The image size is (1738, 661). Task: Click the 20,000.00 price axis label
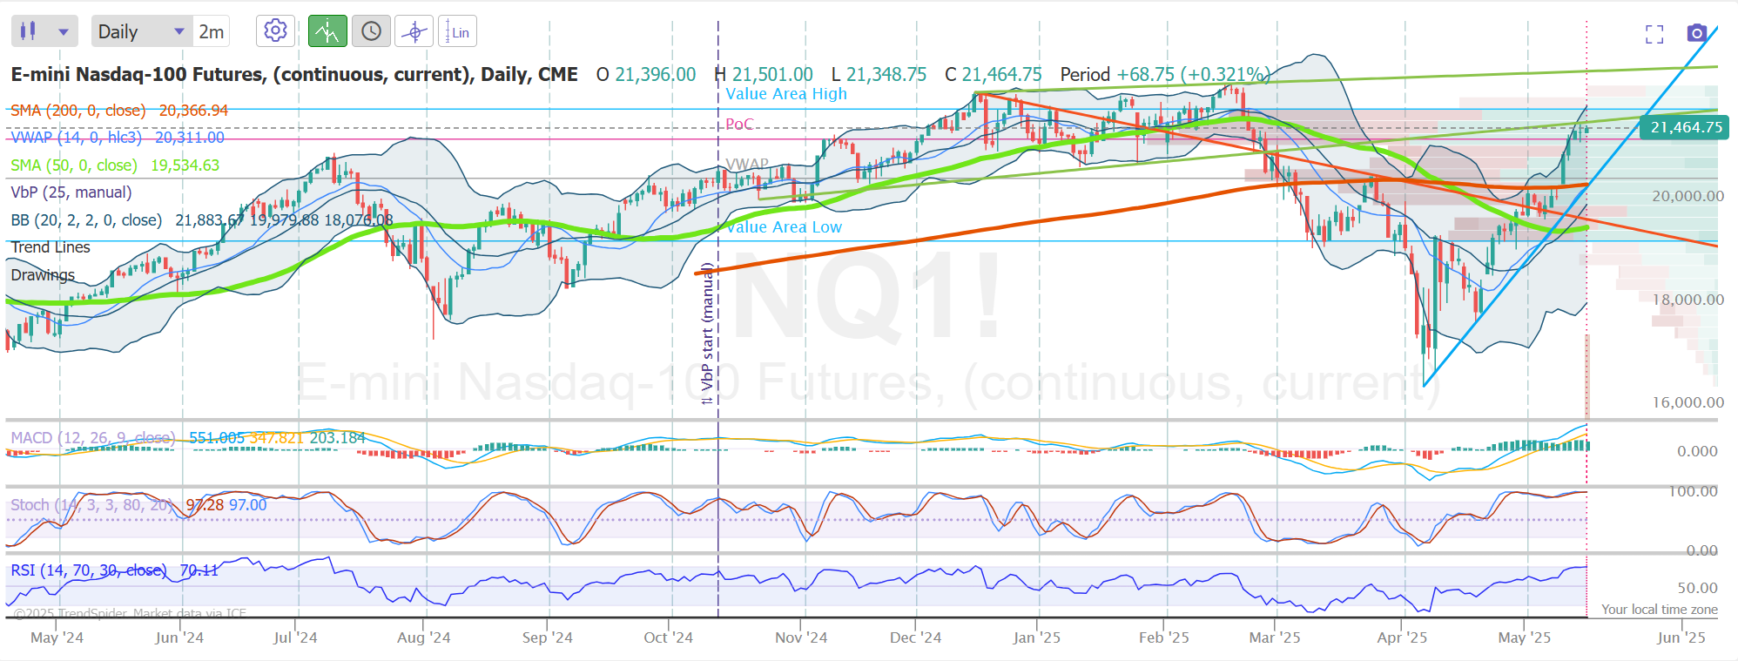pos(1687,196)
